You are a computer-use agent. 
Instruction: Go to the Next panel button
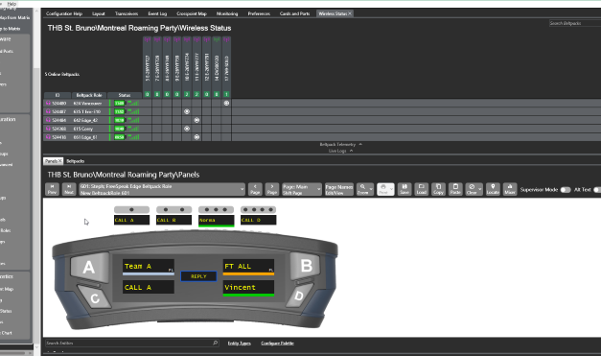click(x=69, y=189)
